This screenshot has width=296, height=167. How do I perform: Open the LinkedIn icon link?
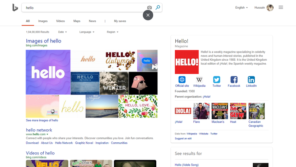click(251, 80)
